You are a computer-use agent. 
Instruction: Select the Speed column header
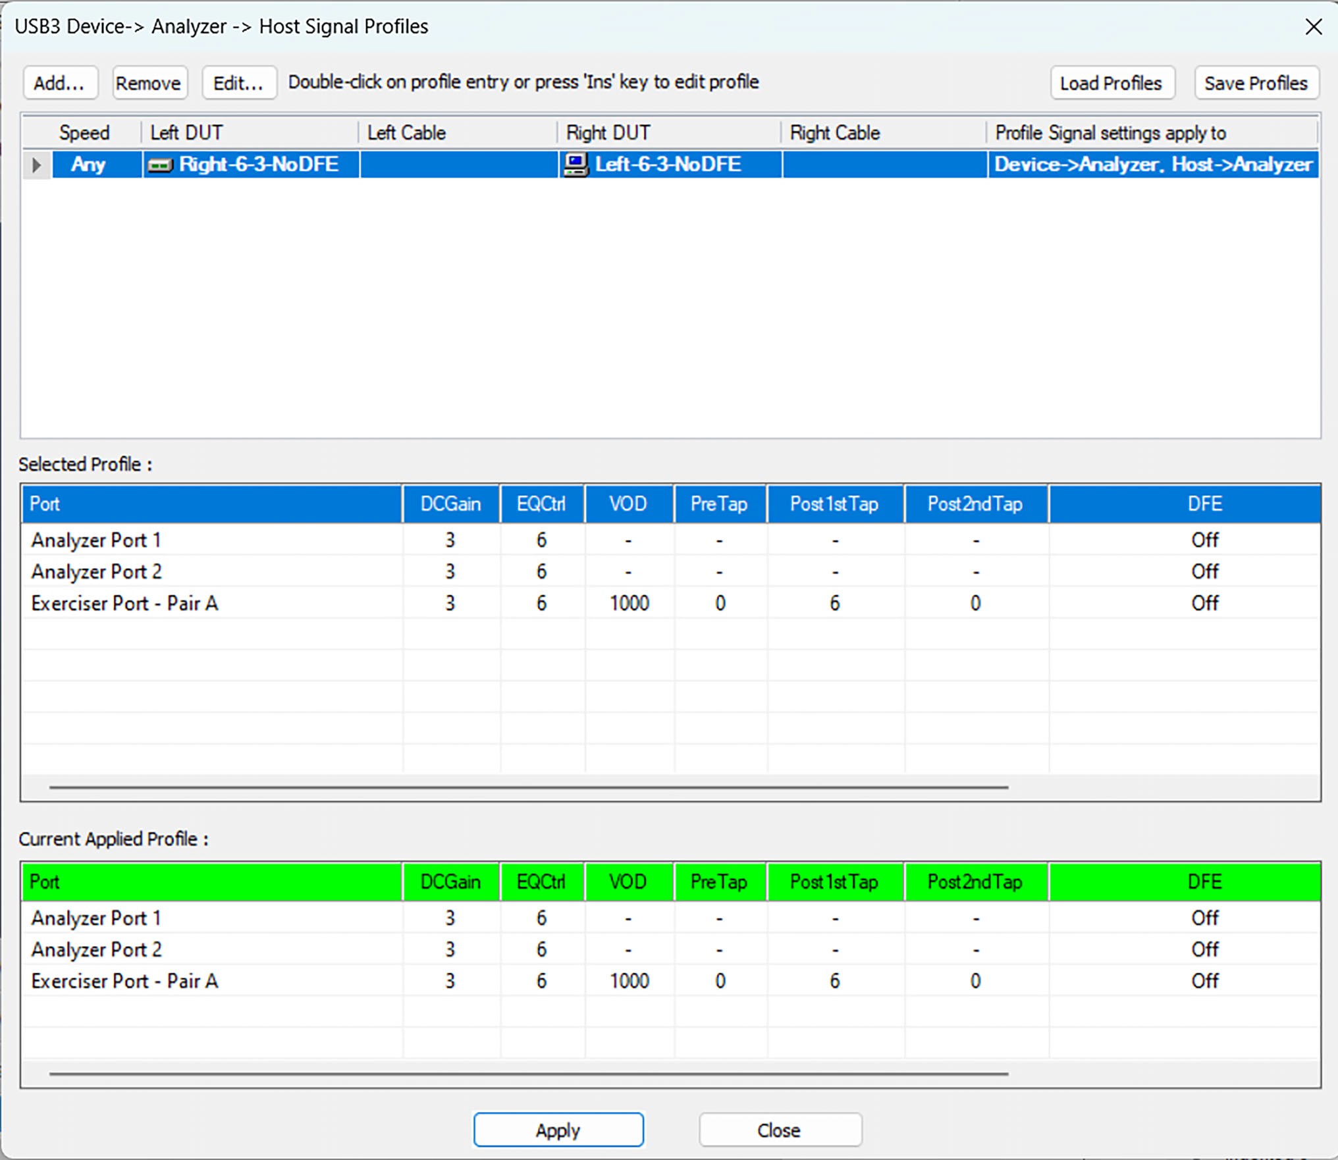click(84, 133)
